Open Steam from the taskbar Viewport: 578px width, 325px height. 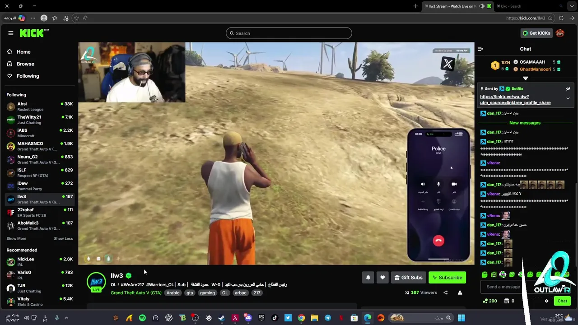click(222, 318)
